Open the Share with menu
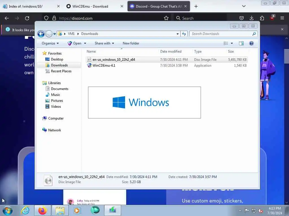Viewport: 289px width, 216px height. click(x=104, y=43)
